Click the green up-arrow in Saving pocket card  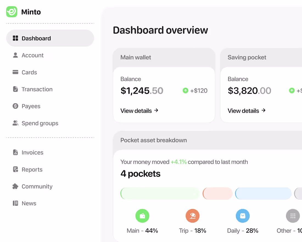tap(292, 91)
